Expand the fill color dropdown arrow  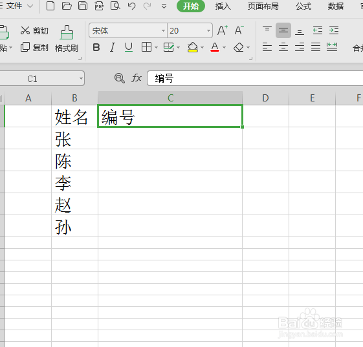click(x=202, y=48)
